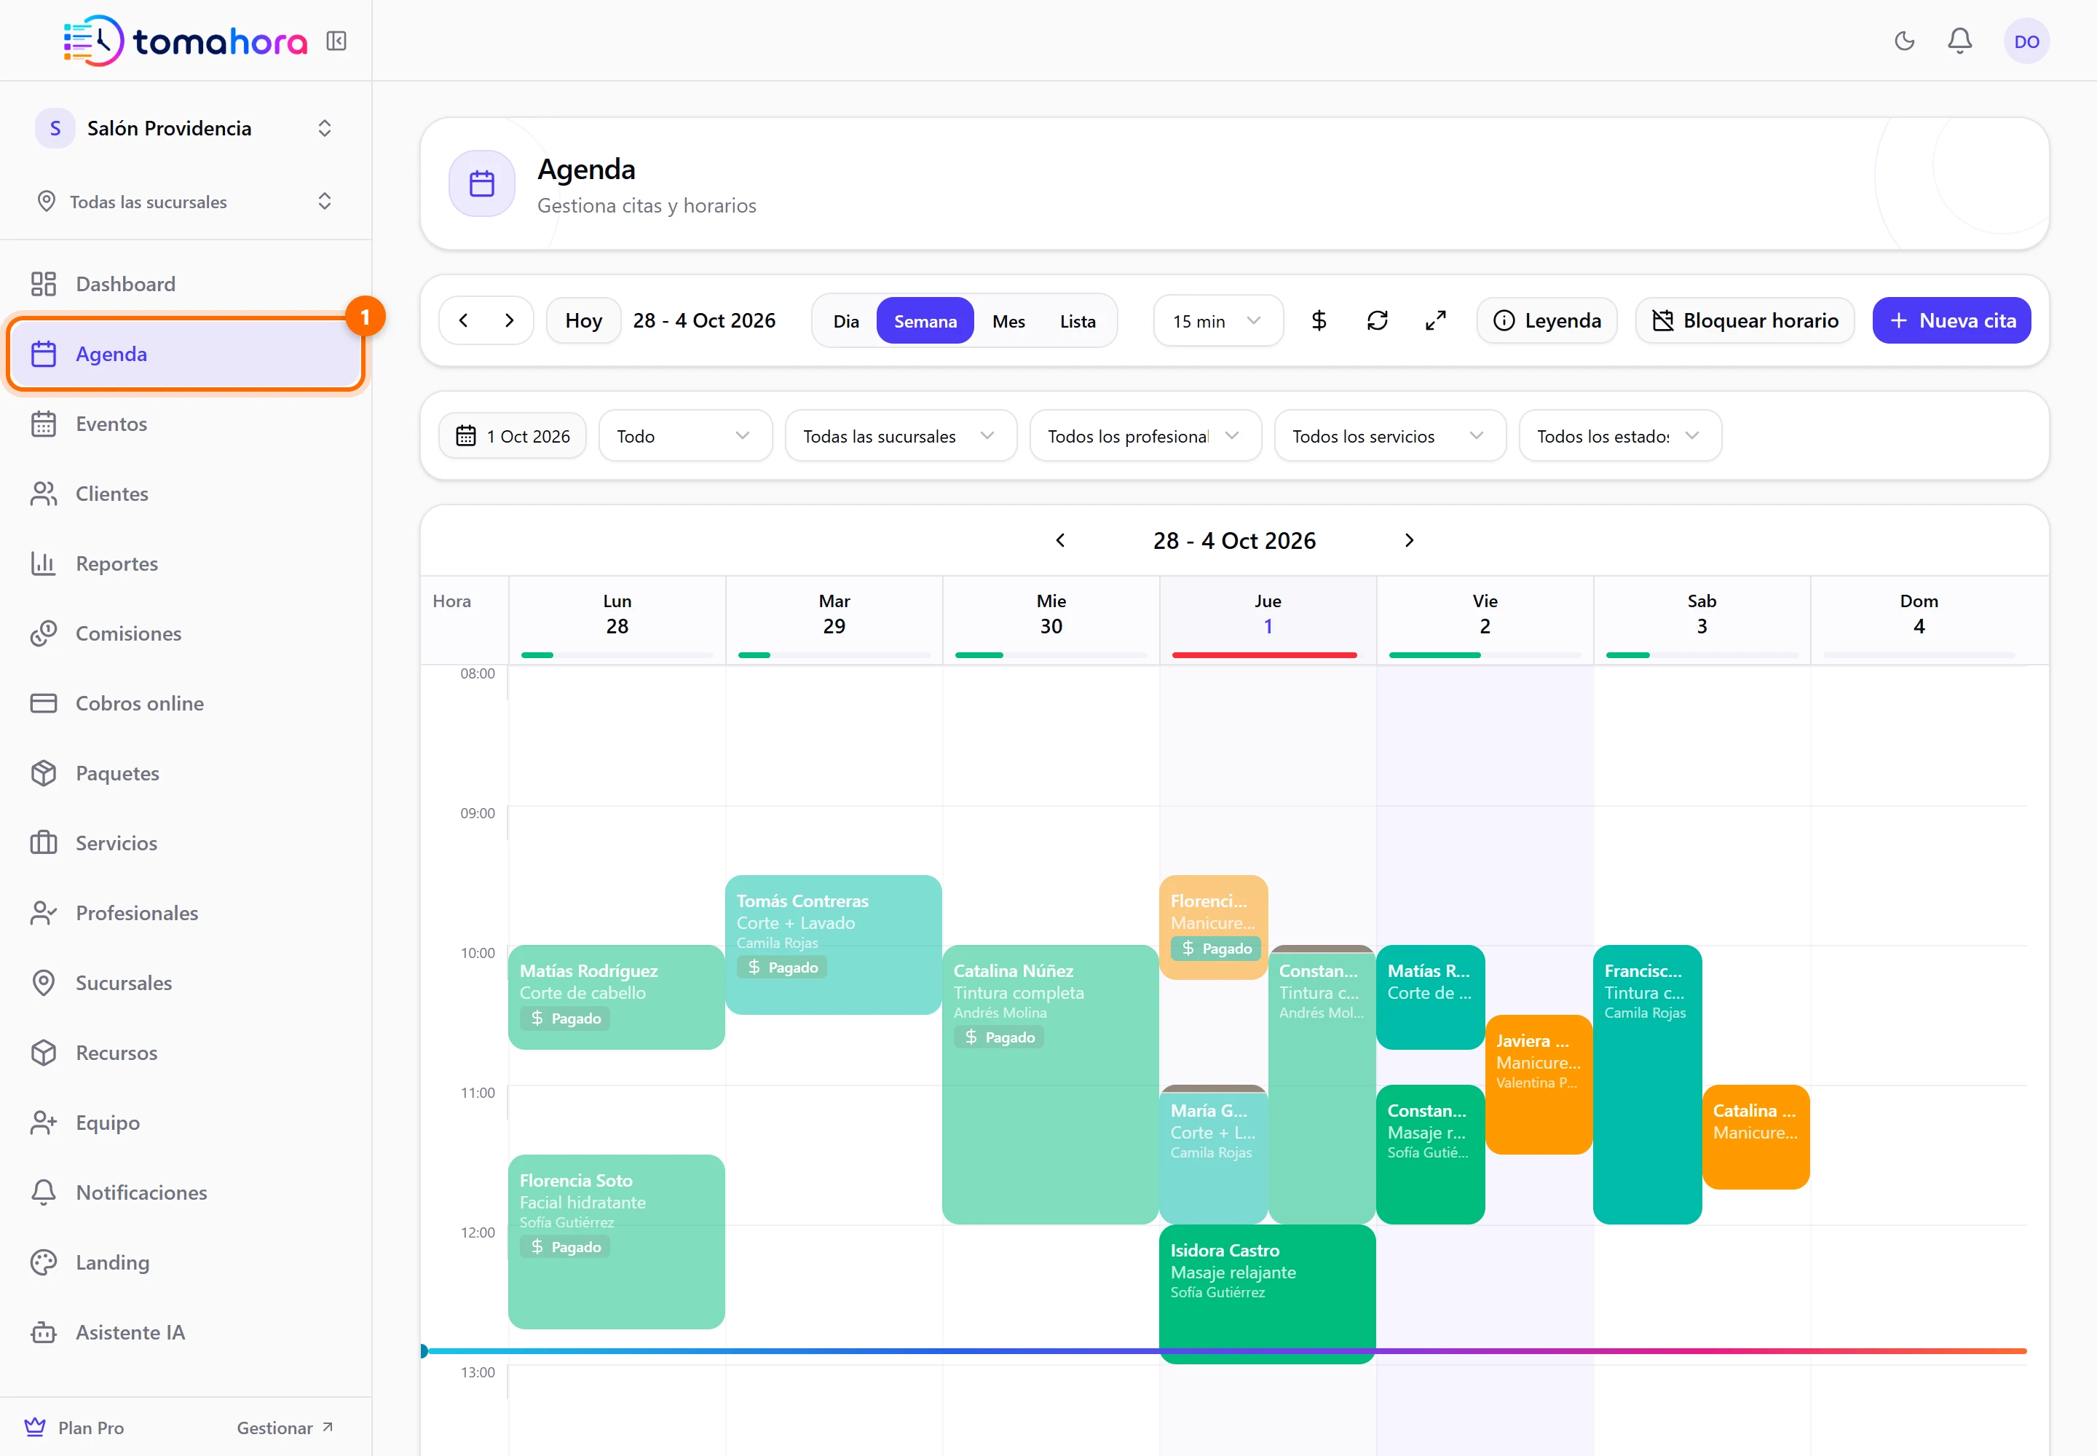Open Todo filter dropdown
2097x1456 pixels.
(x=685, y=436)
